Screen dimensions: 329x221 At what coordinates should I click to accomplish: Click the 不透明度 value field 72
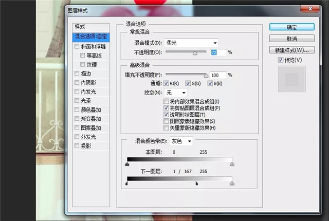tap(218, 52)
